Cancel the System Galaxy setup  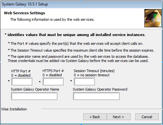pos(147,117)
